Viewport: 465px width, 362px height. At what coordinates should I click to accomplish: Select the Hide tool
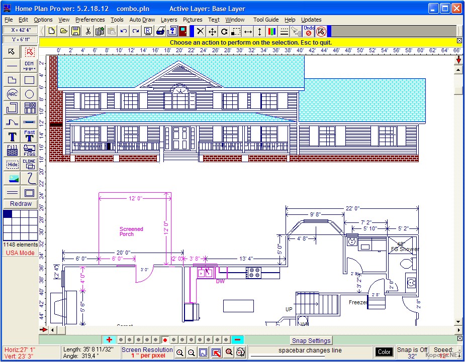point(12,164)
